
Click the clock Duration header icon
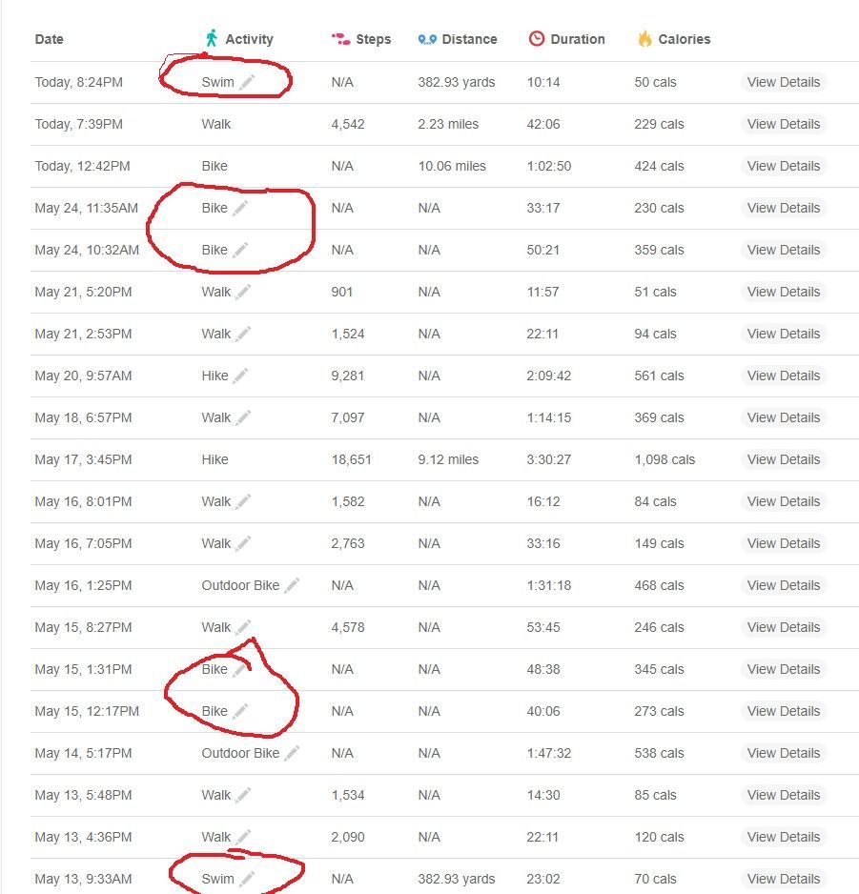click(536, 39)
